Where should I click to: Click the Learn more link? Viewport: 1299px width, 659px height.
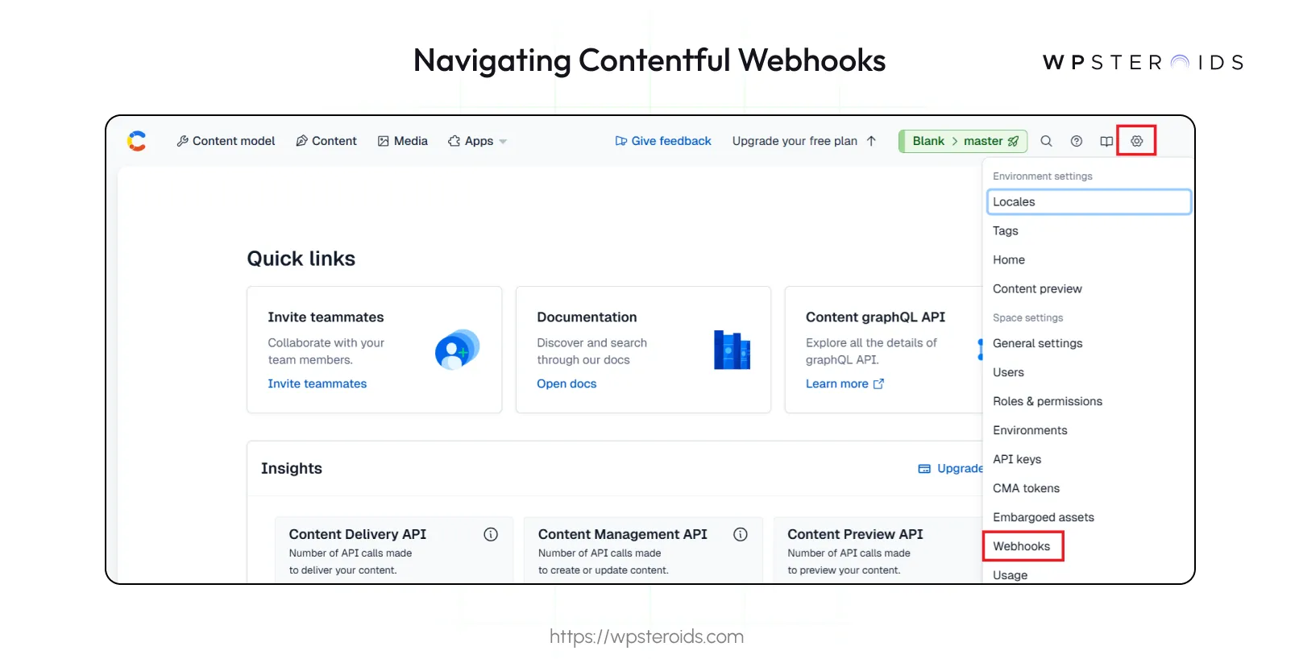(x=836, y=383)
